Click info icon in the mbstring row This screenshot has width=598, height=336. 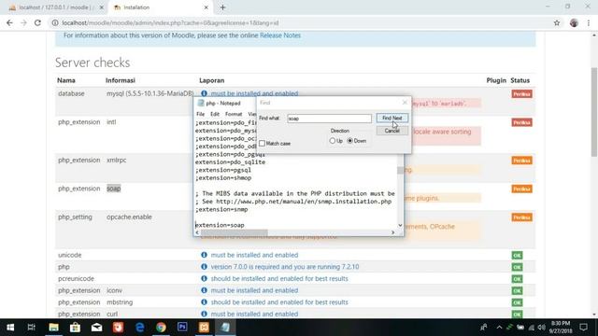tap(204, 302)
